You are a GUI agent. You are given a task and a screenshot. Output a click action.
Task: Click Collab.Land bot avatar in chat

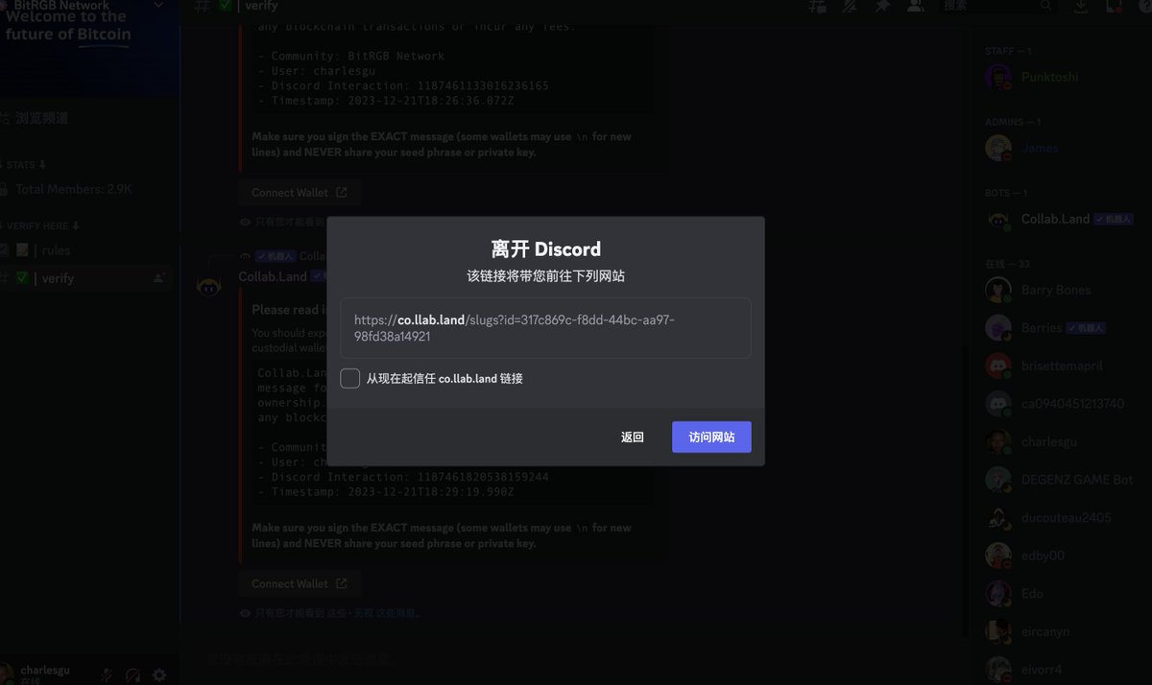[x=209, y=285]
